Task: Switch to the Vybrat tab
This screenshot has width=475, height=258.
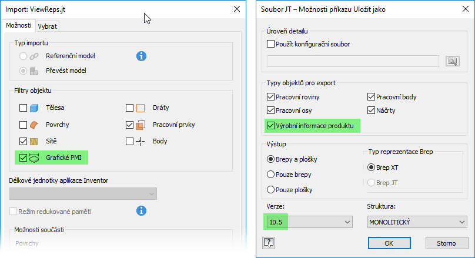Action: coord(47,26)
